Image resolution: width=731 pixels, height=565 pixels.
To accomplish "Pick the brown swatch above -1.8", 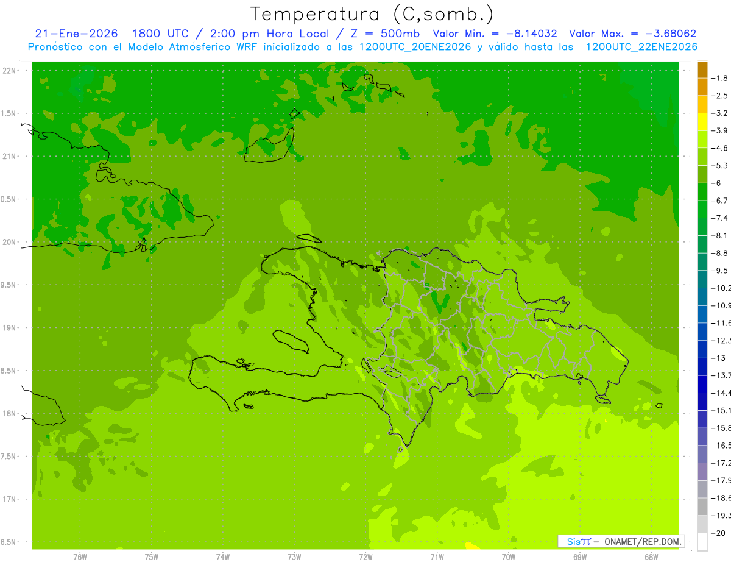I will tap(702, 69).
